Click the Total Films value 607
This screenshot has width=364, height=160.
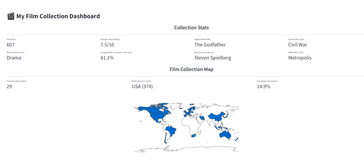pyautogui.click(x=10, y=45)
